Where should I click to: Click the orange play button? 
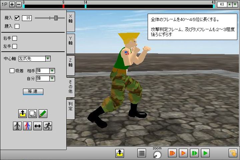[183, 153]
